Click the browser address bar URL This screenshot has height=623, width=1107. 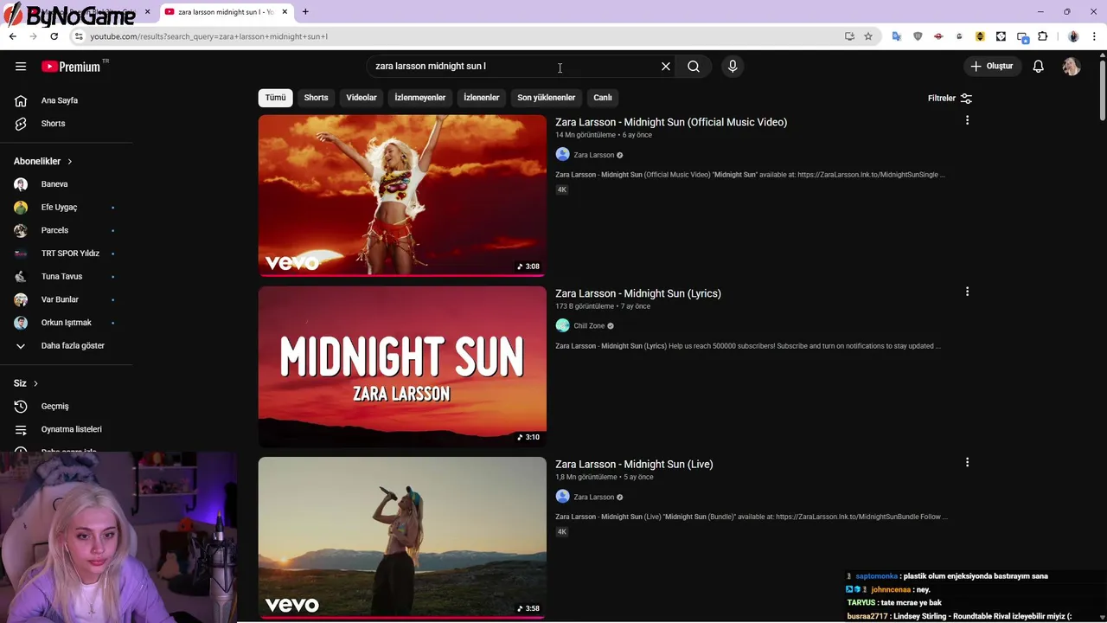pos(208,36)
